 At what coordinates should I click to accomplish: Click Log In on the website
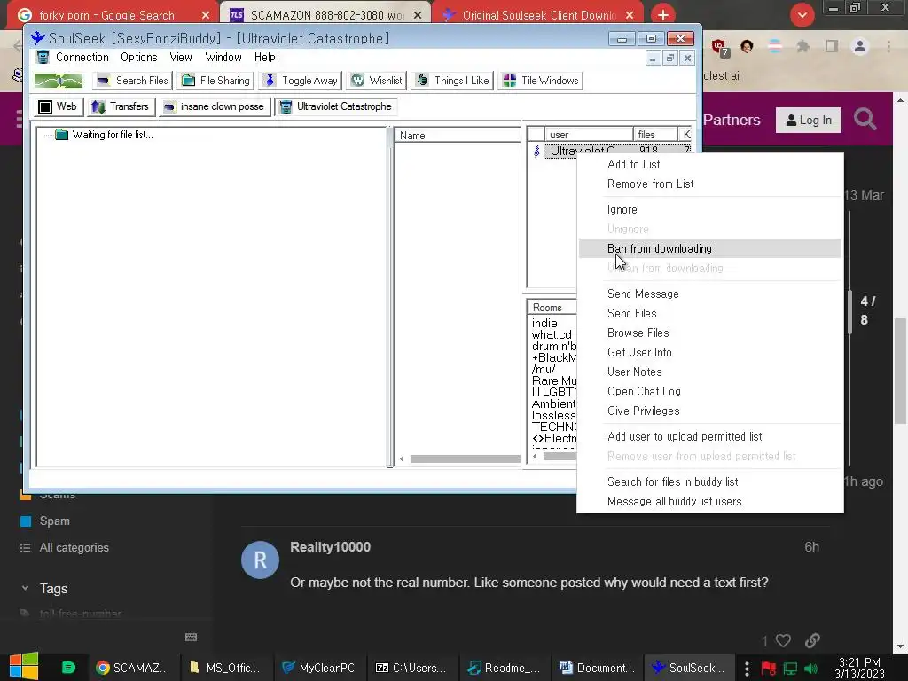point(809,121)
